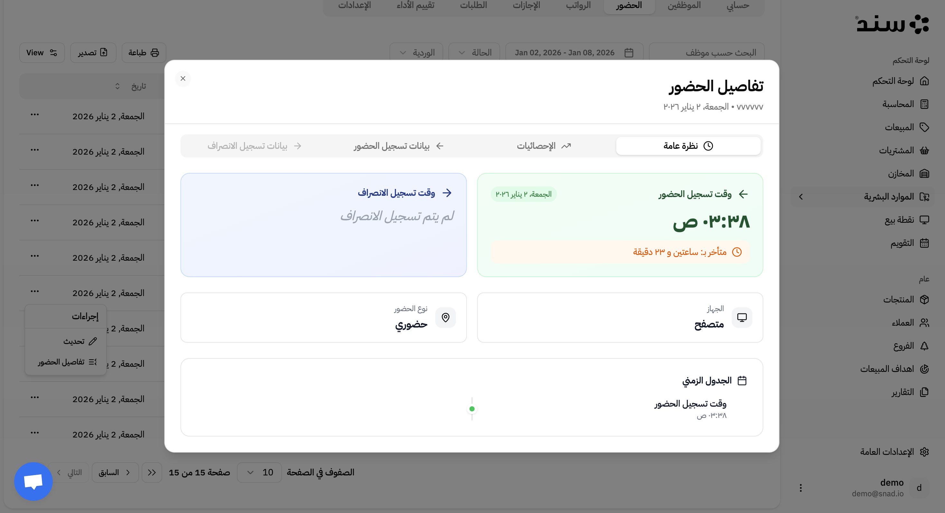Screen dimensions: 945x513
Task: Change rows per page from 10
Action: click(x=259, y=472)
